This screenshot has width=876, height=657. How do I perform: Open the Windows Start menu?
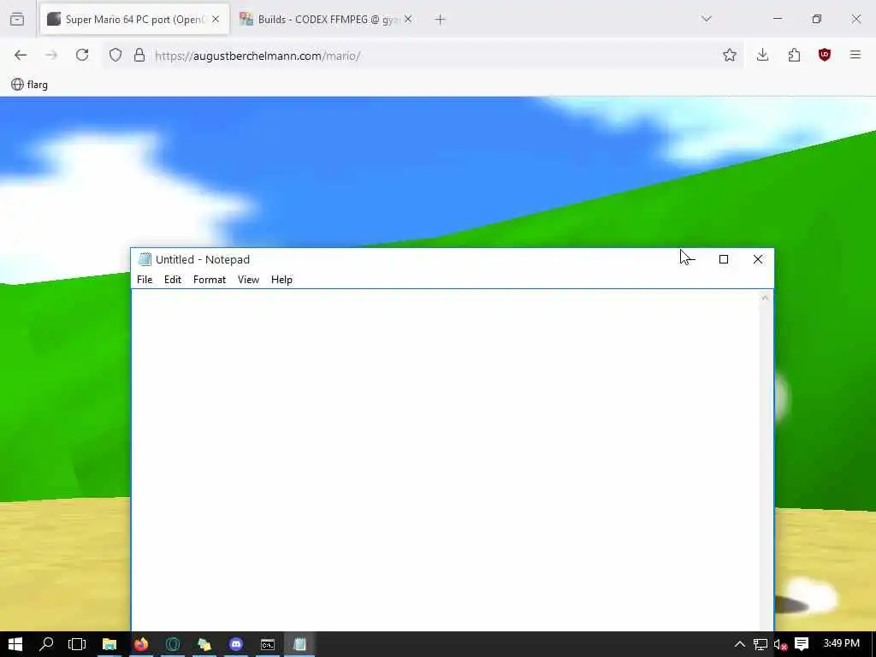[x=15, y=644]
